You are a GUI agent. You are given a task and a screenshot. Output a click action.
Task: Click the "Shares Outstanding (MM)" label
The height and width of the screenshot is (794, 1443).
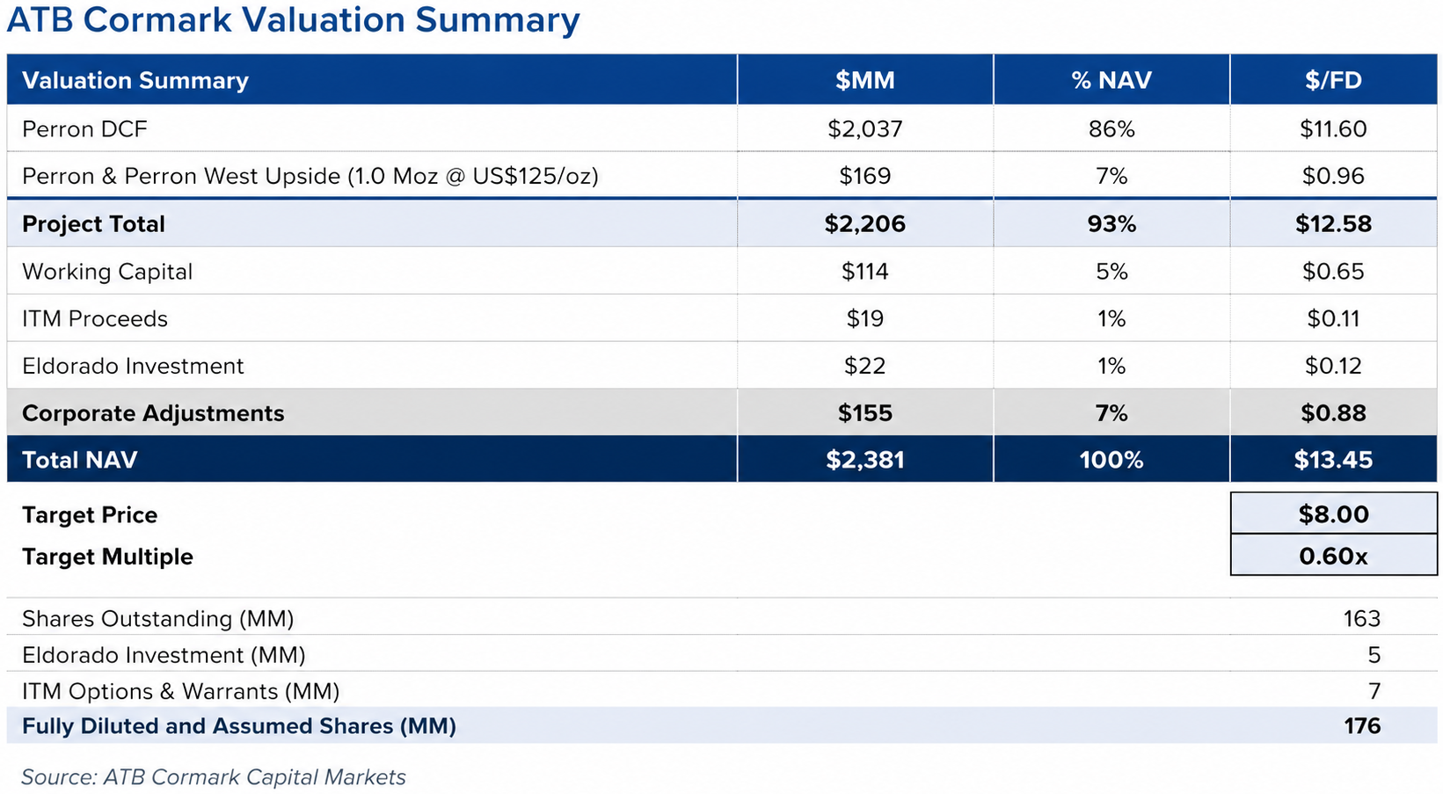(158, 619)
